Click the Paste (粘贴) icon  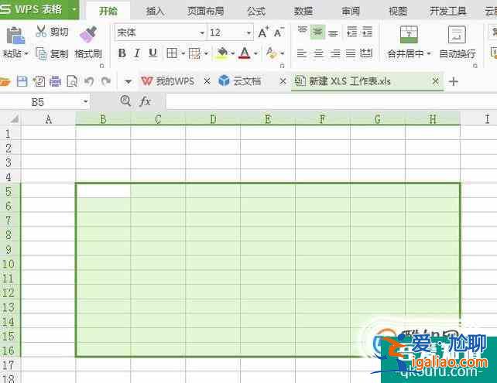point(15,36)
